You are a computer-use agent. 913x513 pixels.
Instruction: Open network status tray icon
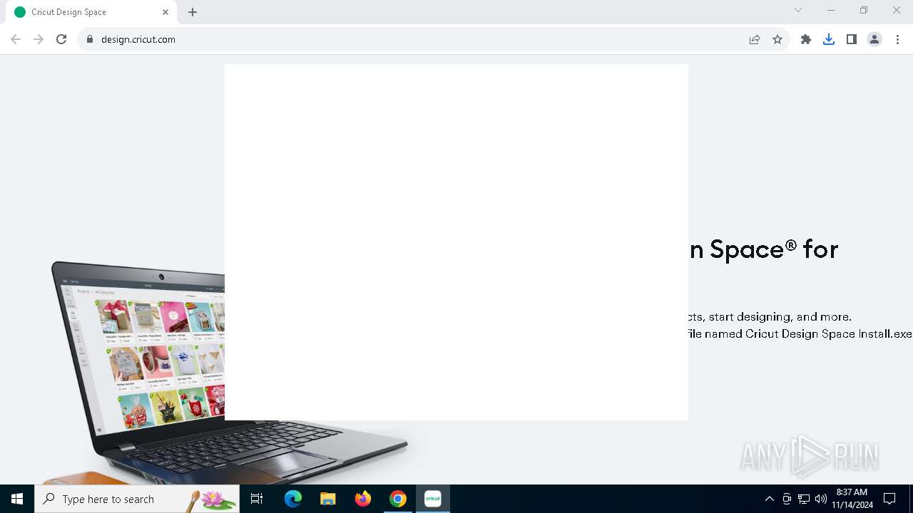pyautogui.click(x=804, y=499)
